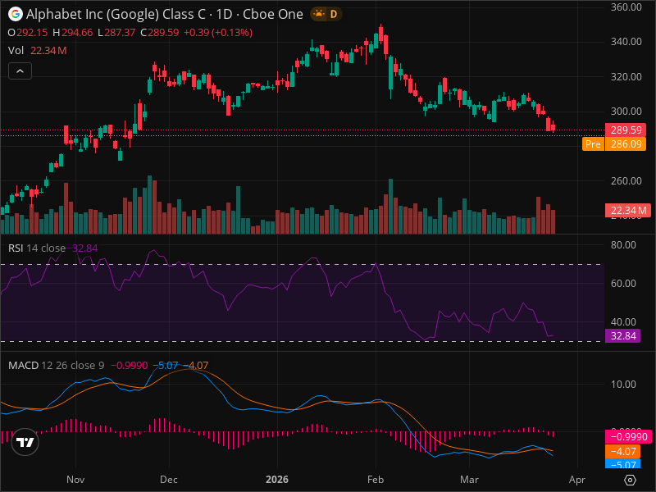The image size is (656, 492).
Task: Open the TradingView logo watermark link
Action: 25,442
